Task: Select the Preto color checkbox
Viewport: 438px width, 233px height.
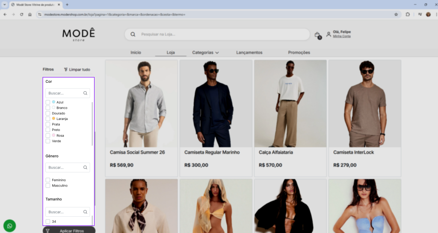Action: pos(48,130)
